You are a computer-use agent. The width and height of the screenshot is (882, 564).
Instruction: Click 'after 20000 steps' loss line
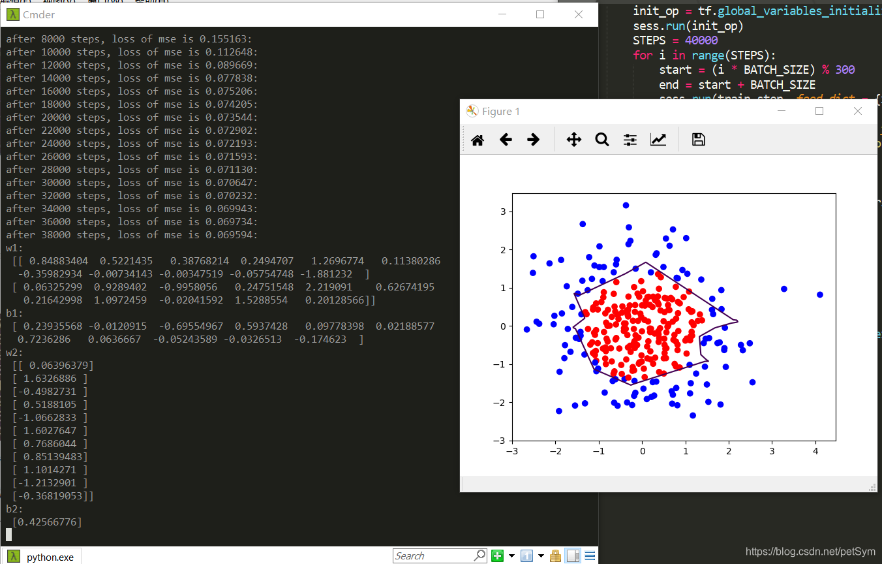click(132, 117)
